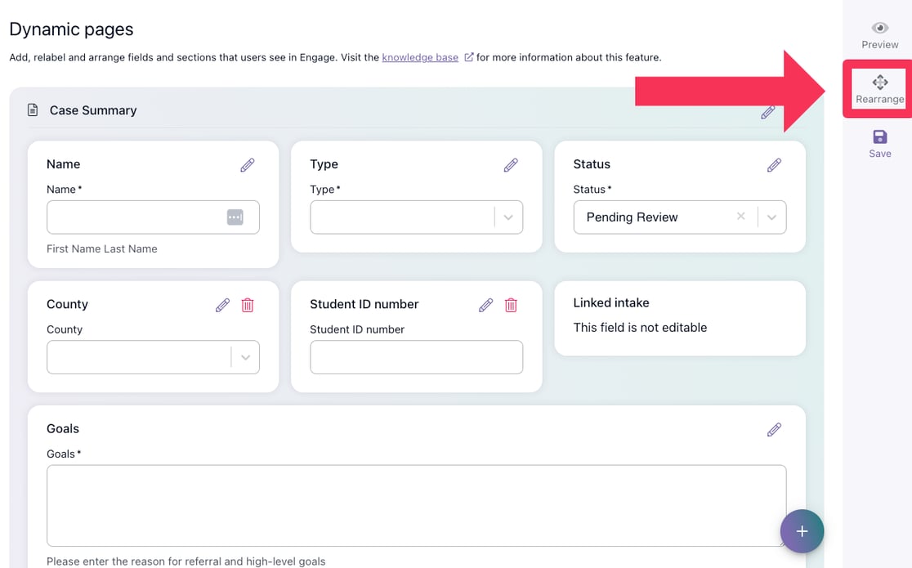Expand the Type dropdown
This screenshot has width=912, height=568.
(508, 217)
